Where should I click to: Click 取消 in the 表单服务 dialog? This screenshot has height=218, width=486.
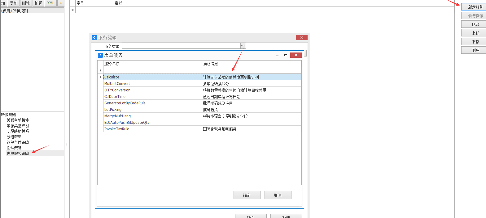[x=278, y=195]
